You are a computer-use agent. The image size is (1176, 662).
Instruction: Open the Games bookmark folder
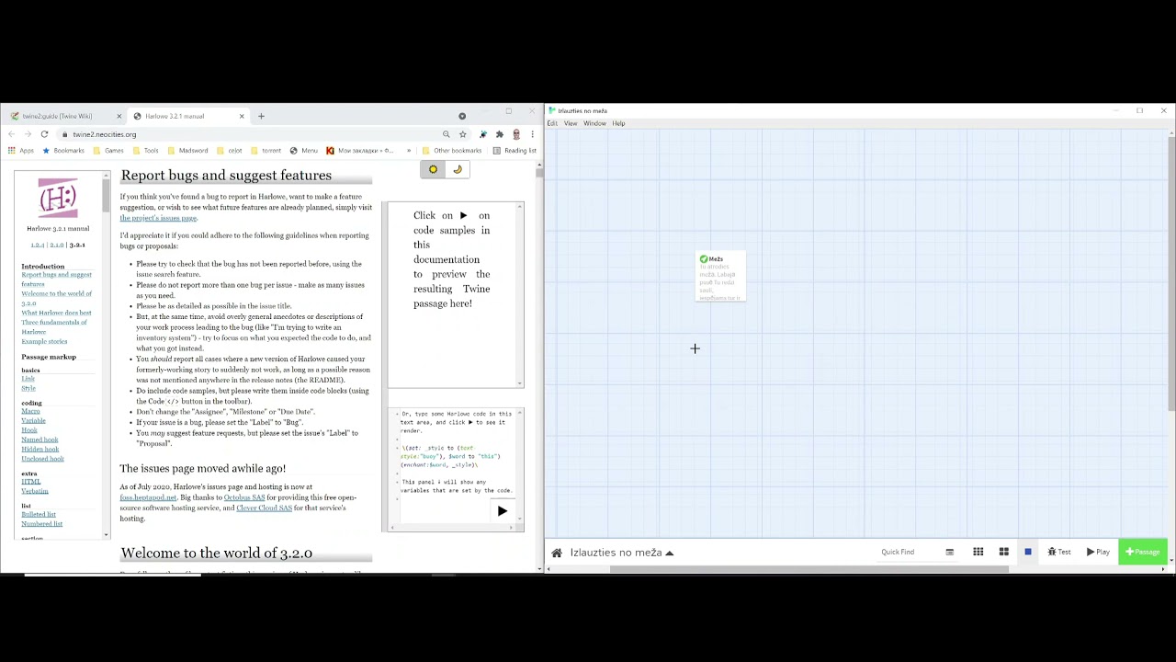[109, 151]
